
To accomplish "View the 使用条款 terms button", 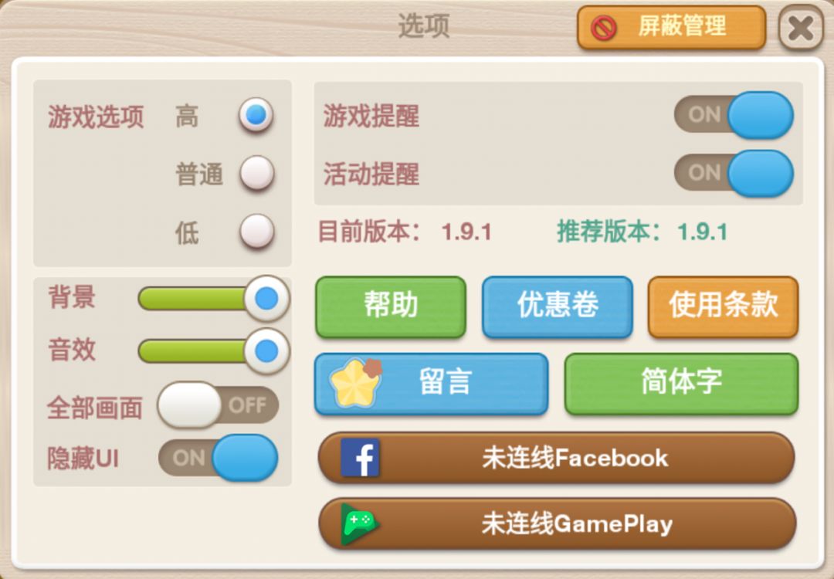I will pyautogui.click(x=724, y=306).
